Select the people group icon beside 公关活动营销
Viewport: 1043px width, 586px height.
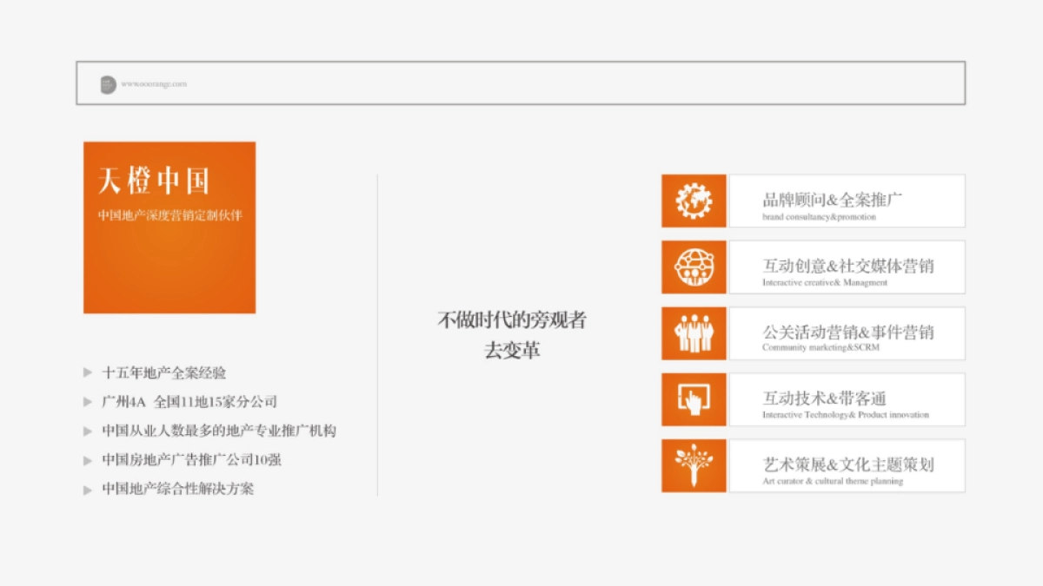click(x=694, y=333)
